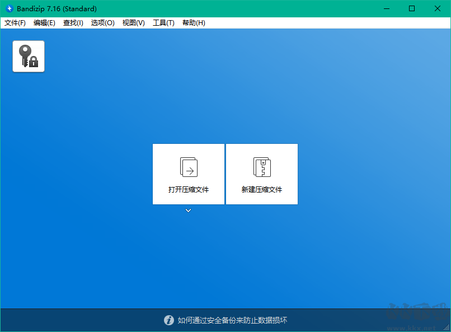The height and width of the screenshot is (332, 451).
Task: Expand the recent archives chevron below 打开压缩文件
Action: click(x=188, y=211)
